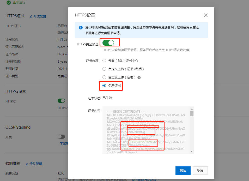The image size is (249, 181).
Task: Toggle the HTTP/2 switch off
Action: pos(61,101)
